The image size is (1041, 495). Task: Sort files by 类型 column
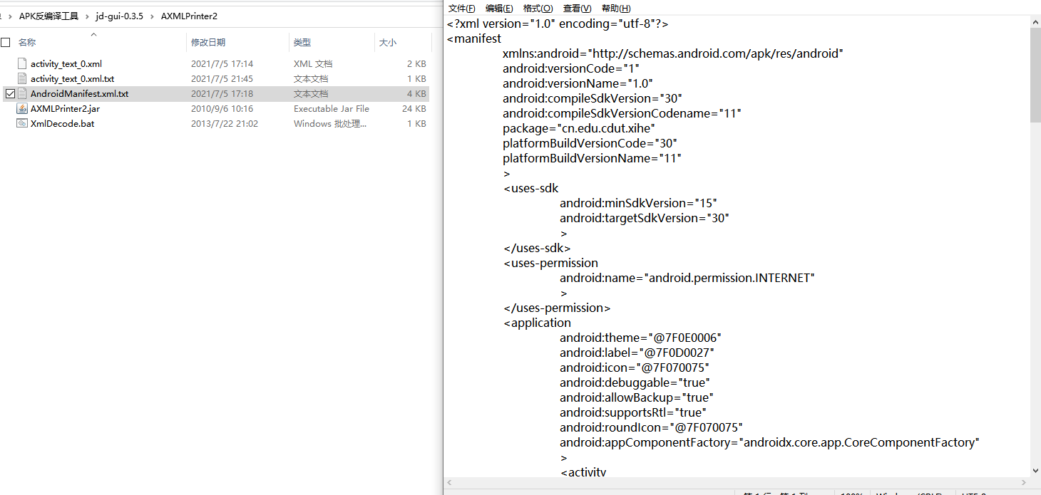302,43
